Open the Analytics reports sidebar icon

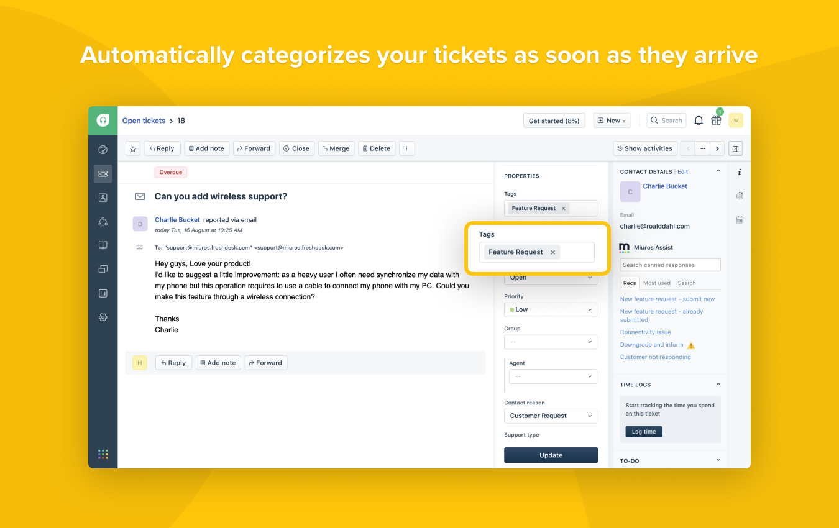coord(103,293)
